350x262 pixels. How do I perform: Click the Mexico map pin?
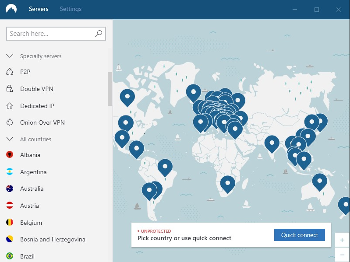point(122,139)
